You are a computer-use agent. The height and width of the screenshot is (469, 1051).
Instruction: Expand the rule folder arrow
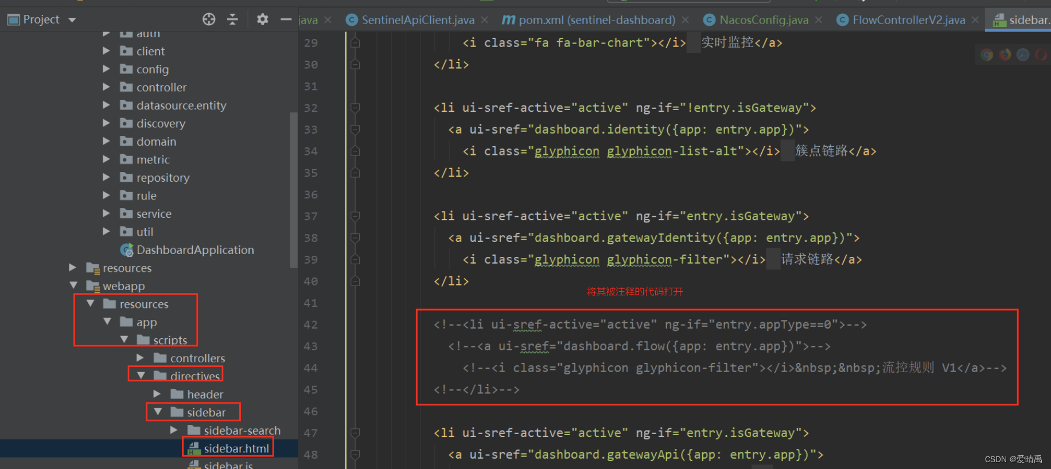[x=106, y=196]
